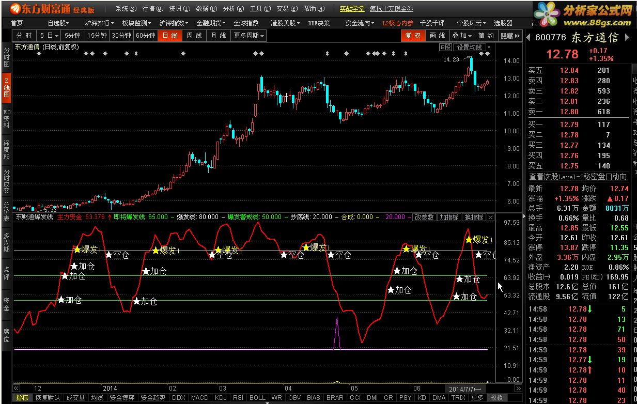
Task: Close the 东财通爆发线 indicator panel
Action: (490, 217)
